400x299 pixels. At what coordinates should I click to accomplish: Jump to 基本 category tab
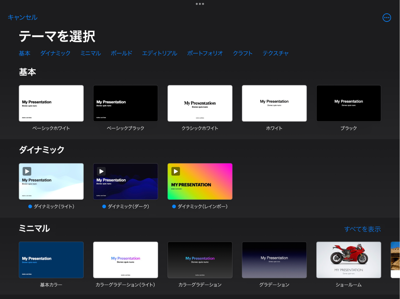(24, 53)
